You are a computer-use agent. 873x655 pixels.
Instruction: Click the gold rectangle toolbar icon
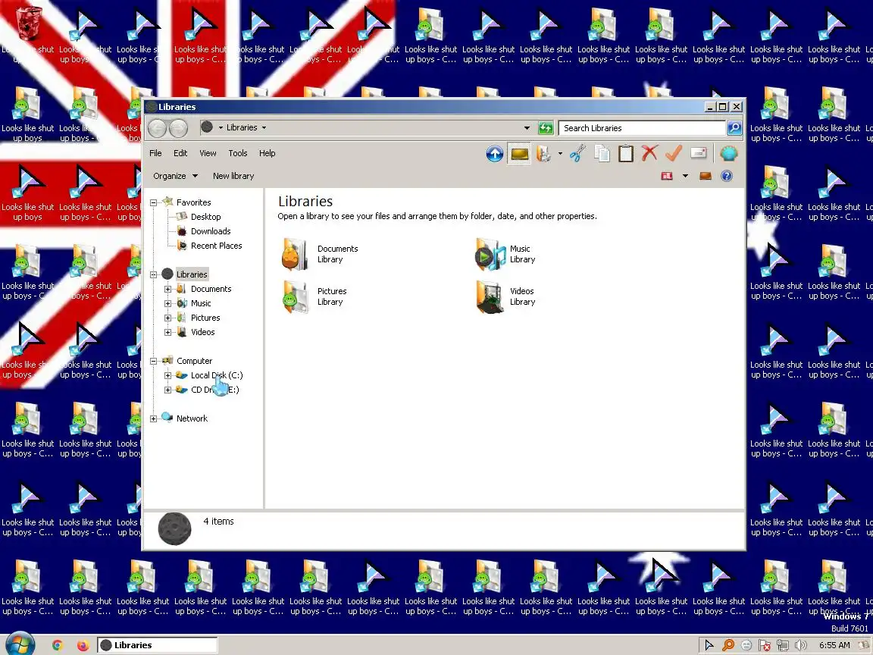click(x=519, y=154)
